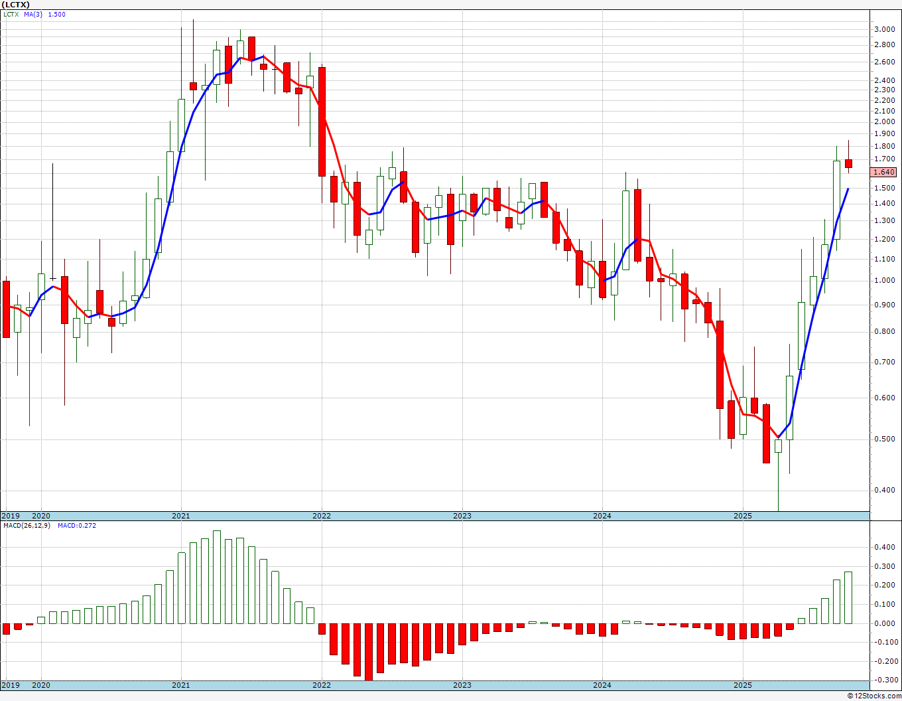Click the LCTX ticker title
Viewport: 902px width, 701px height.
click(x=15, y=4)
